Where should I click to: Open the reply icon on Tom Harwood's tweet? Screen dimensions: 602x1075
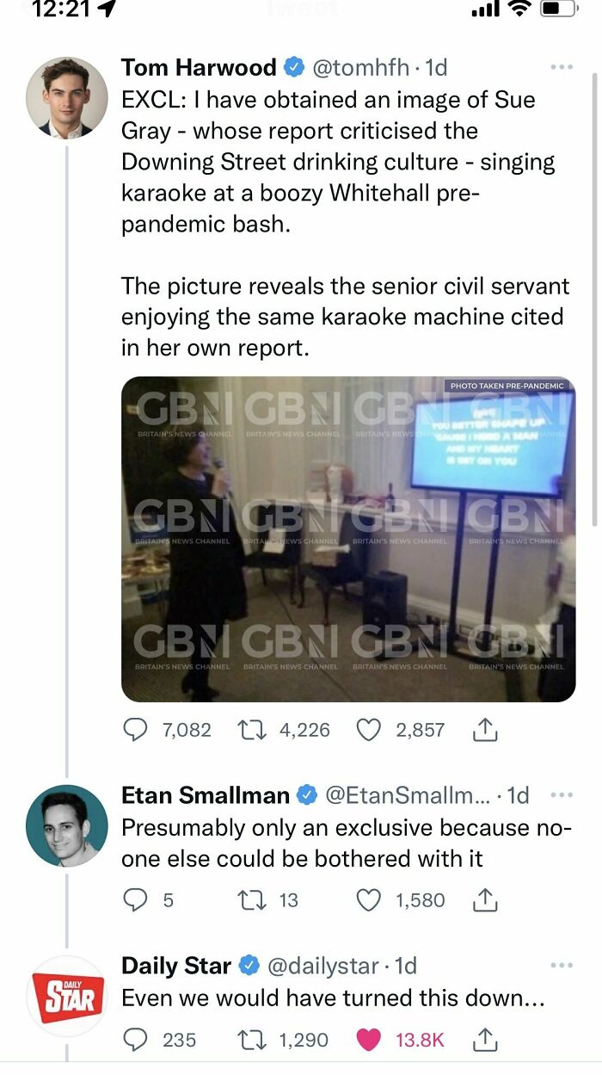133,729
